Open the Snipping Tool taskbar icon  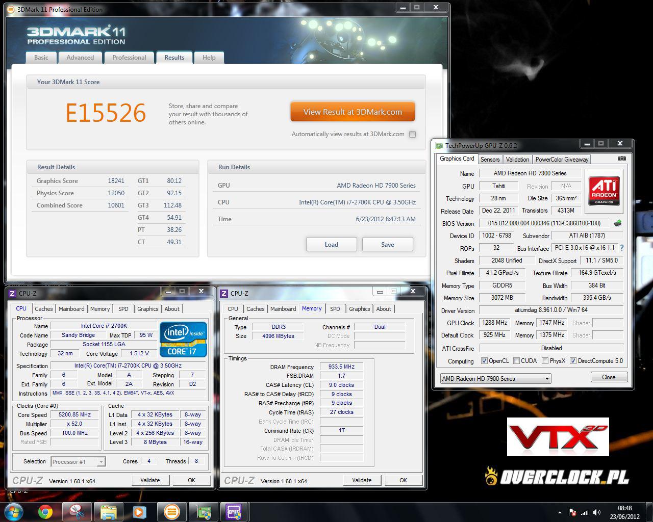(x=77, y=512)
